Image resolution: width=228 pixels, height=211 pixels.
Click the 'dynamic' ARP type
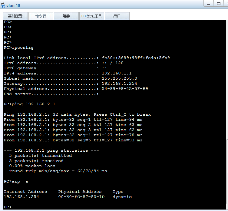pos(122,197)
